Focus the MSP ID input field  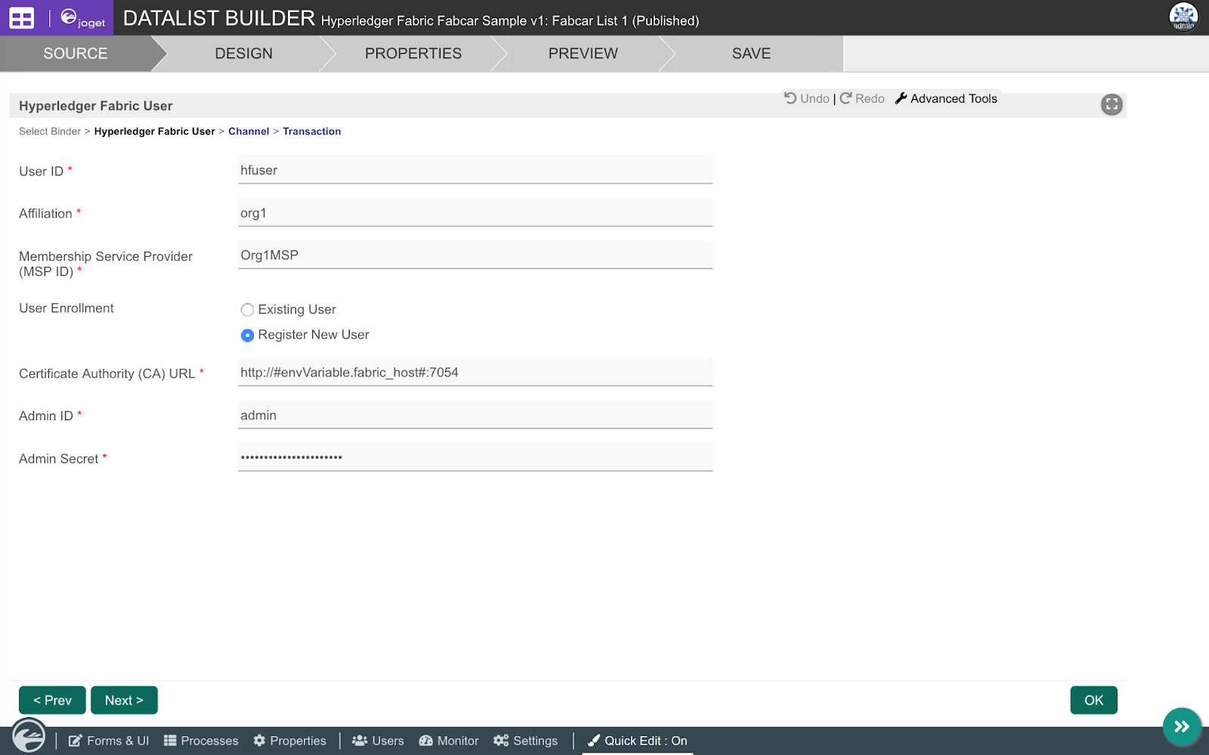[475, 255]
